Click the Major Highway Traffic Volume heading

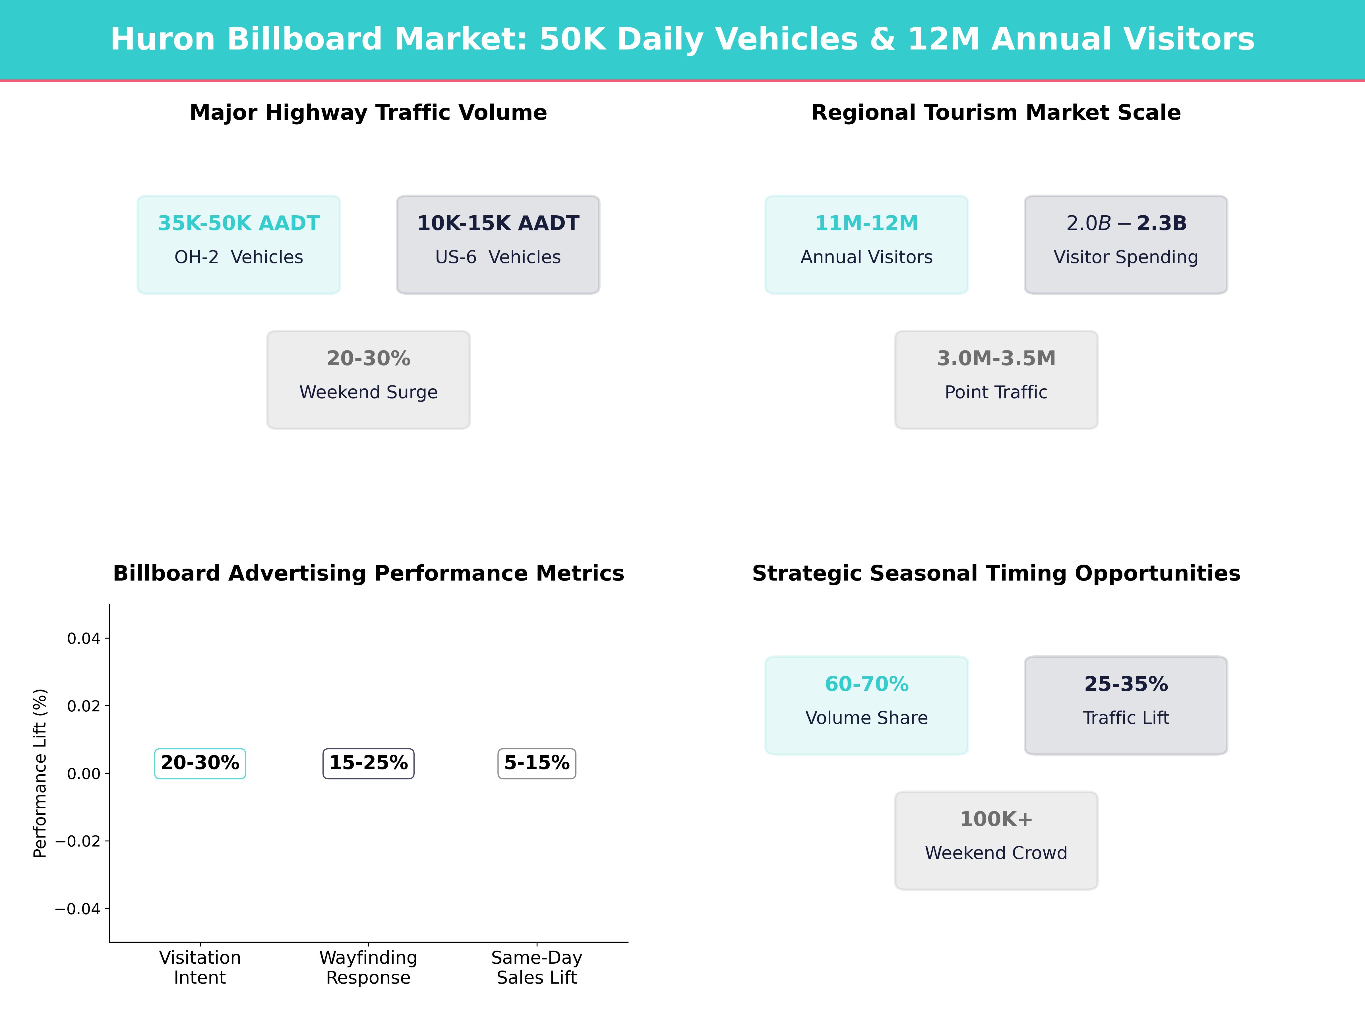pyautogui.click(x=368, y=112)
